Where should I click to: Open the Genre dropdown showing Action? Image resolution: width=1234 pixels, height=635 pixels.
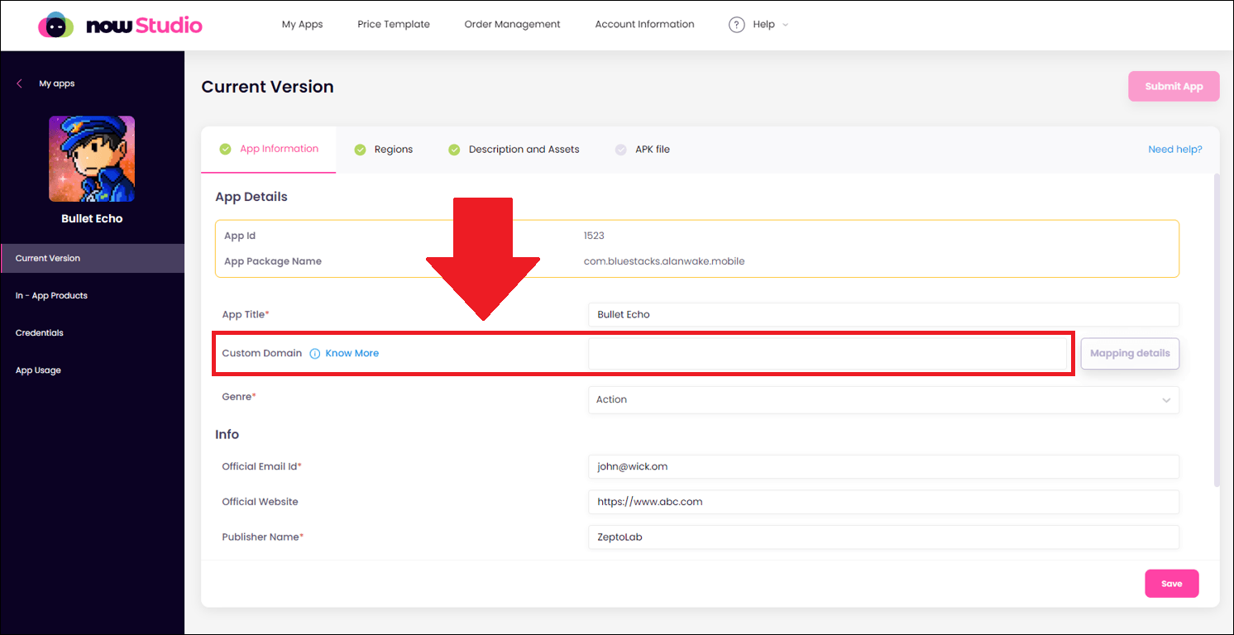click(883, 399)
